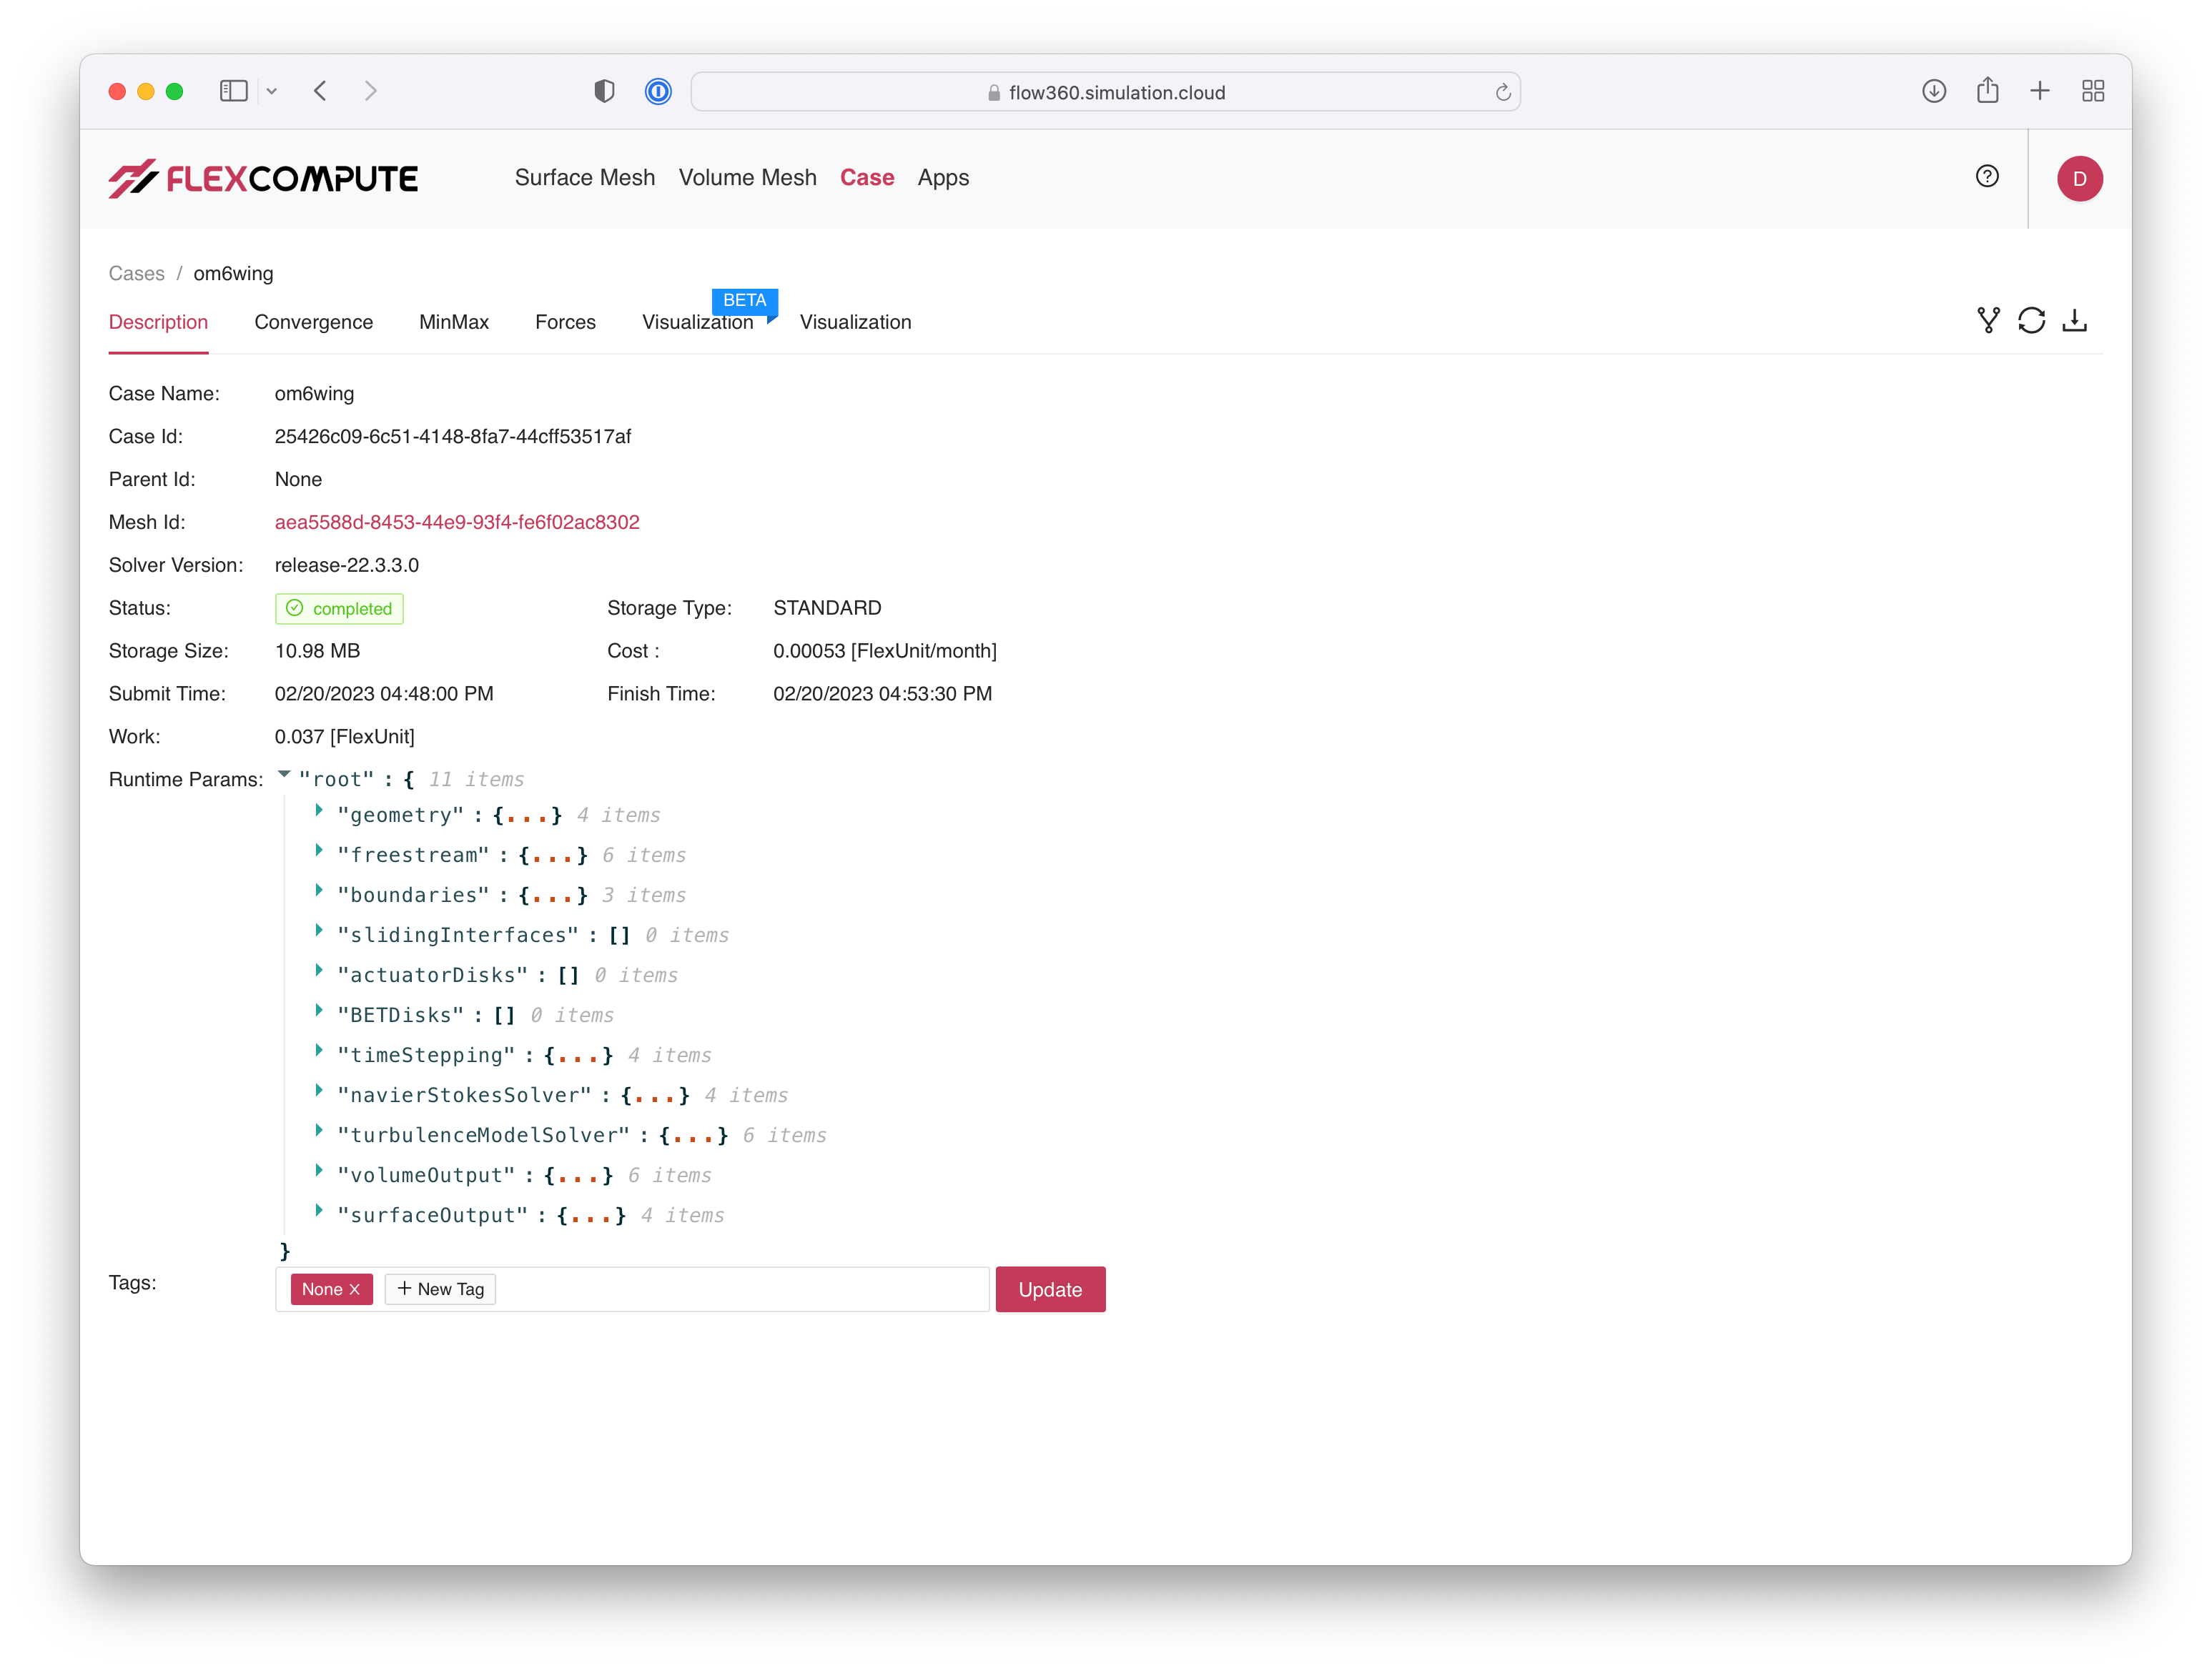Collapse the root runtime params node
This screenshot has width=2212, height=1671.
tap(284, 775)
